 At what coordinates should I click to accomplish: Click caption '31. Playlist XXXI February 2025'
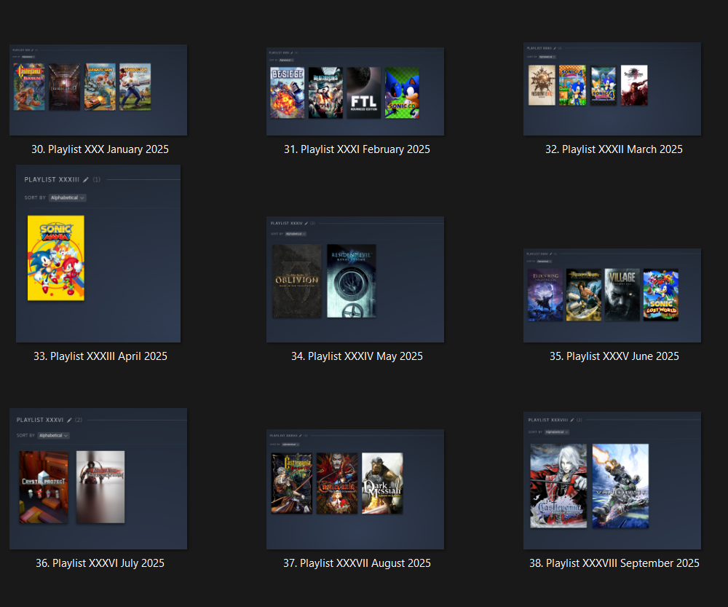(x=357, y=149)
